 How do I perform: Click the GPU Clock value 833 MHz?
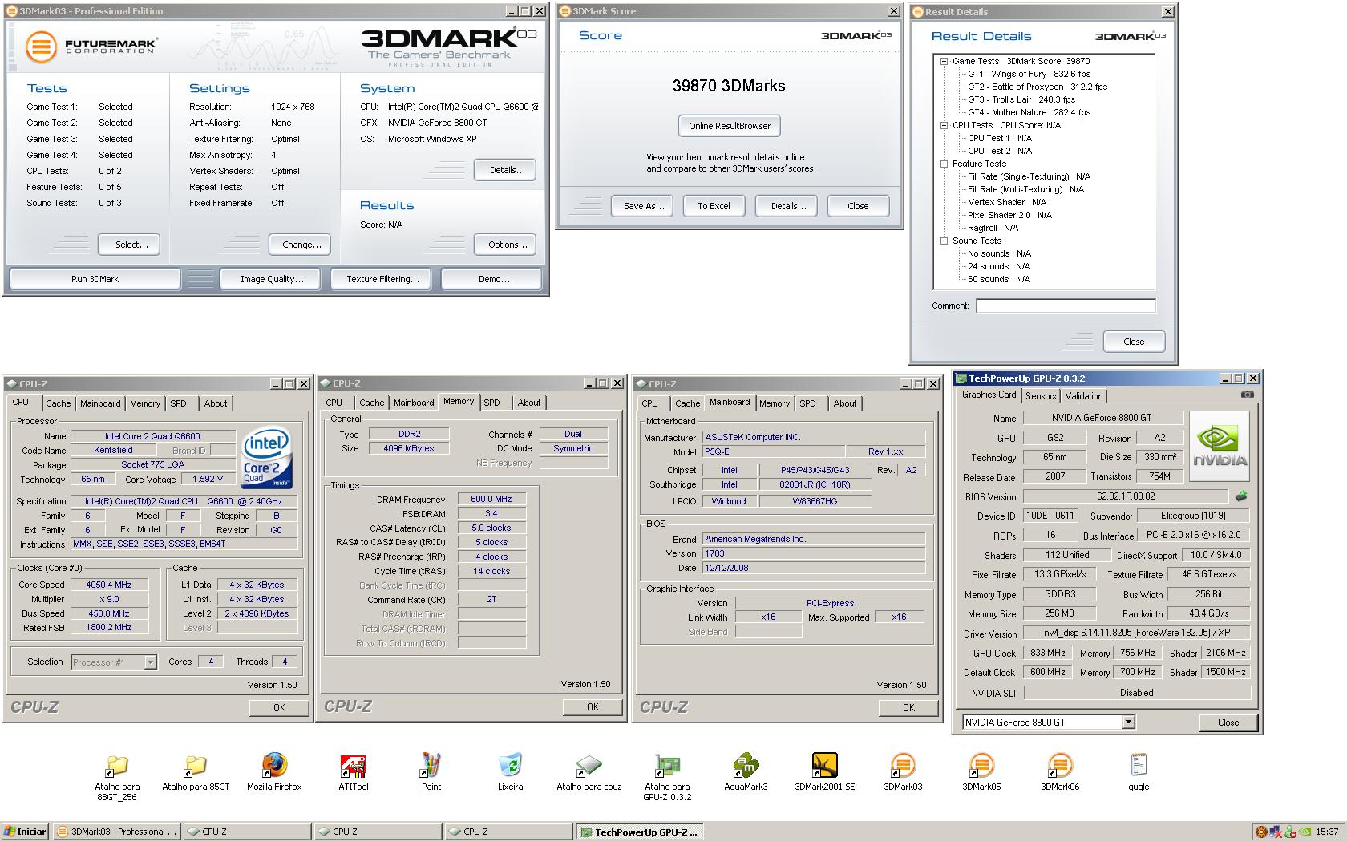[1047, 653]
